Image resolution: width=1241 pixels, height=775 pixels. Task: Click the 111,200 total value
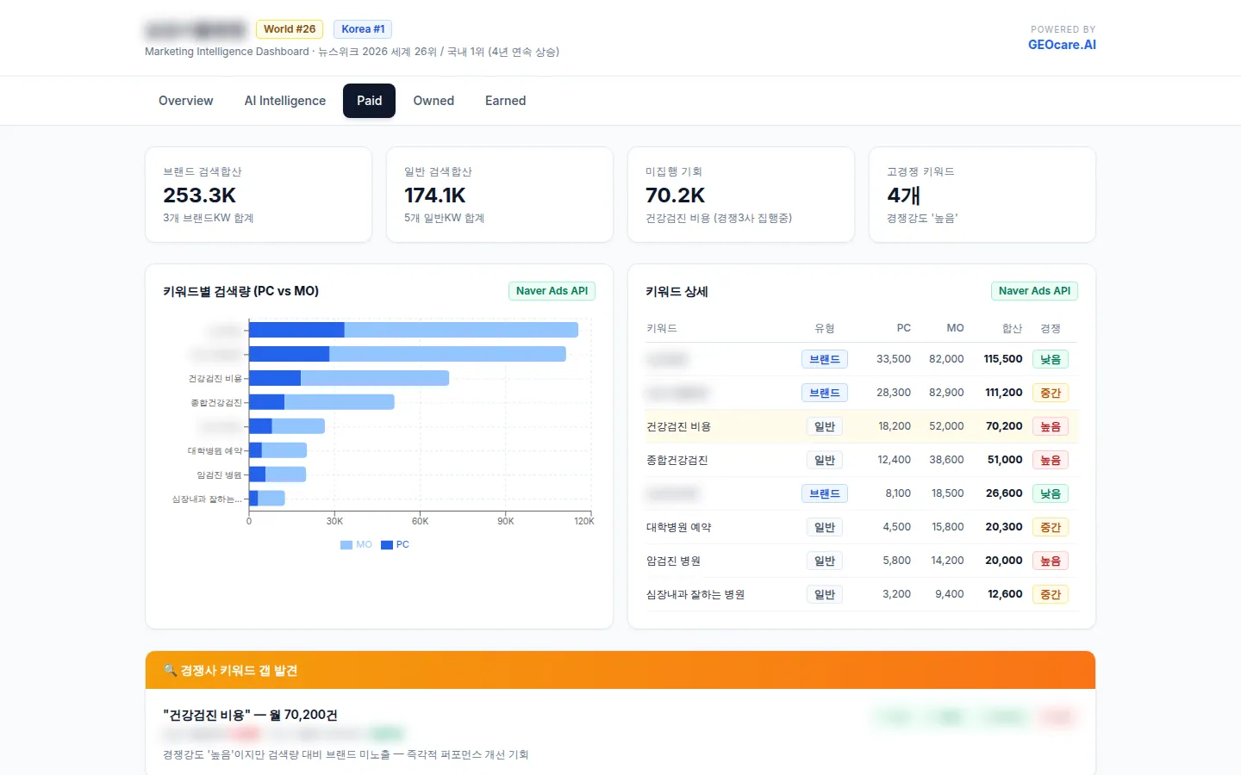point(1004,393)
